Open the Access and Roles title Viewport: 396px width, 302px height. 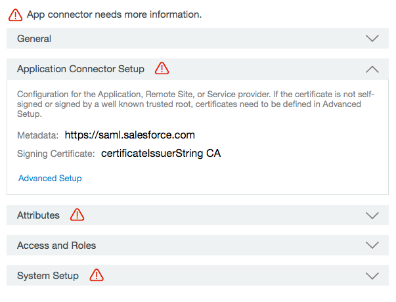point(56,246)
